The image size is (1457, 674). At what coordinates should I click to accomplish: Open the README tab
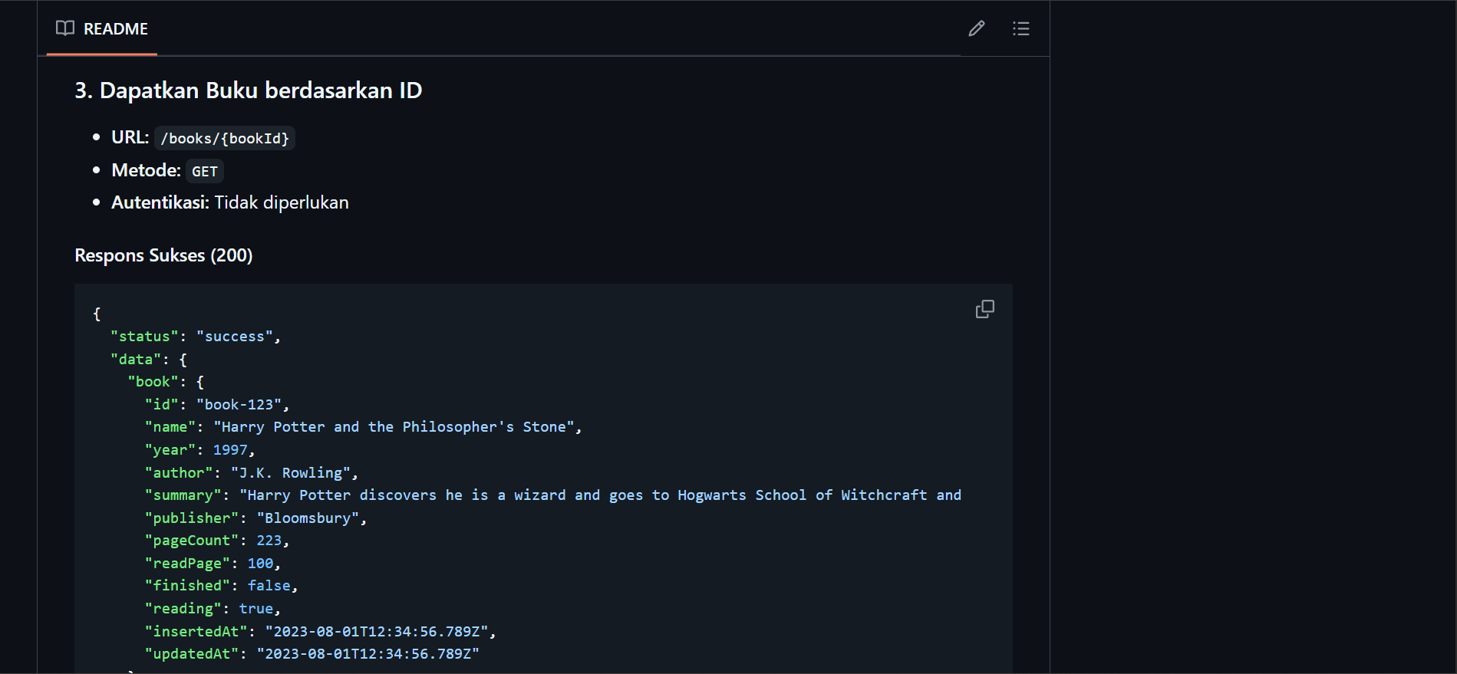(115, 29)
